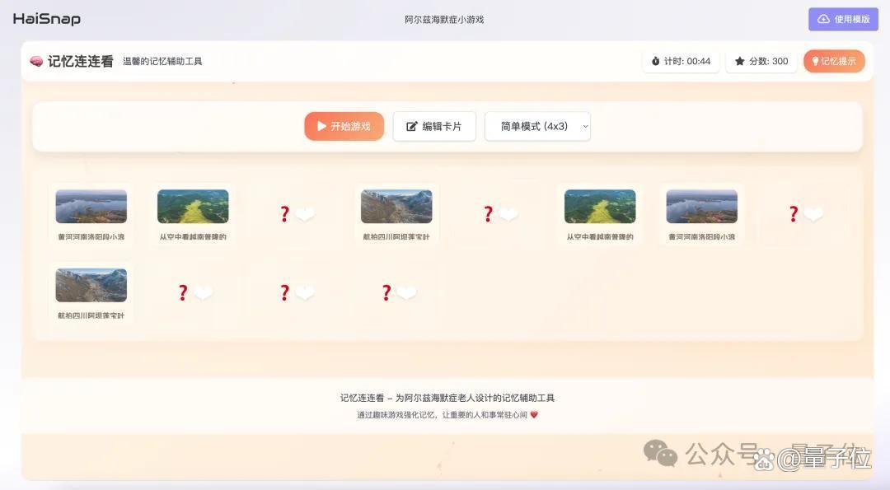Click the cloud icon on 使用模版

pyautogui.click(x=823, y=19)
